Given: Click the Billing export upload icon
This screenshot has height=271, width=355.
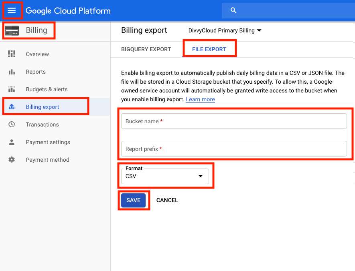Looking at the screenshot, I should pos(12,107).
